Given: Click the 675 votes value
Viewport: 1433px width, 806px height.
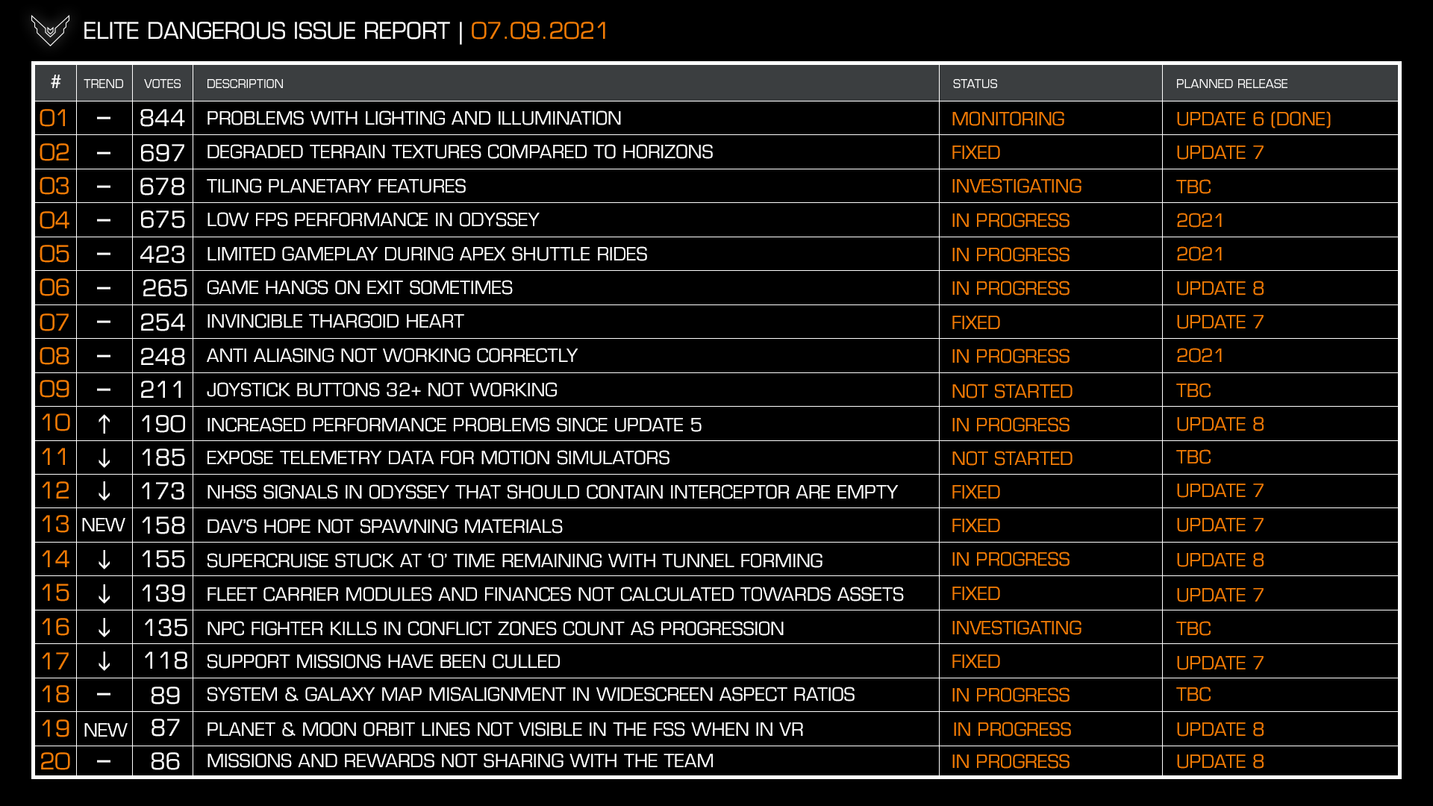Looking at the screenshot, I should pyautogui.click(x=162, y=219).
